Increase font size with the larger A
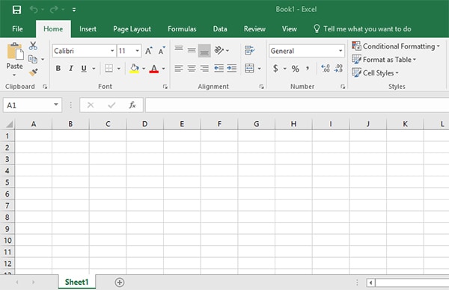The image size is (449, 290). click(148, 51)
